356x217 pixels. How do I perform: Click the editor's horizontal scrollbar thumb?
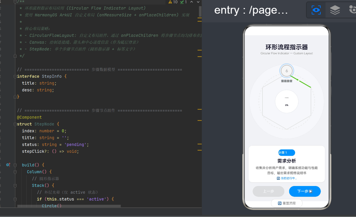pyautogui.click(x=69, y=206)
